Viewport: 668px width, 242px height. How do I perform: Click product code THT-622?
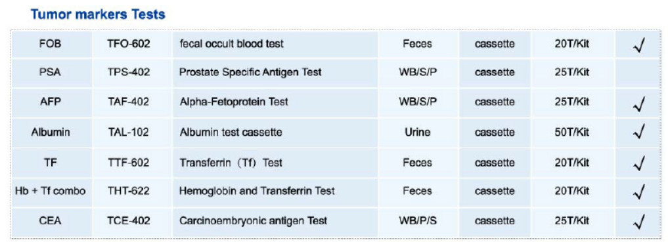click(129, 192)
